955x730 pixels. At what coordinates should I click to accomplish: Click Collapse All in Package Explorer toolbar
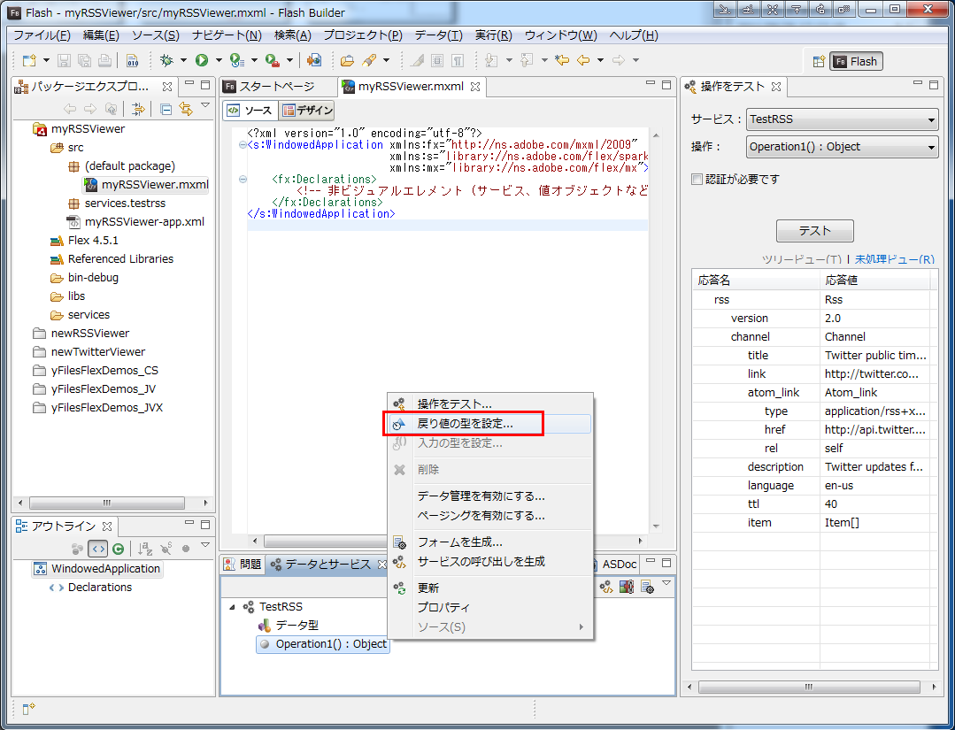click(x=166, y=109)
